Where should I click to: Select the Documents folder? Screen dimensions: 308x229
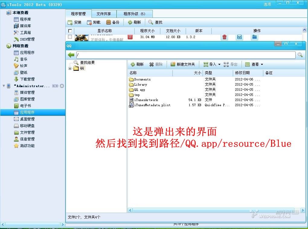pyautogui.click(x=140, y=80)
